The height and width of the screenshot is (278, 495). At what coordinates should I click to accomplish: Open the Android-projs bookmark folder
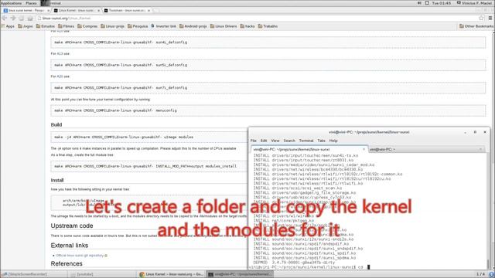193,26
